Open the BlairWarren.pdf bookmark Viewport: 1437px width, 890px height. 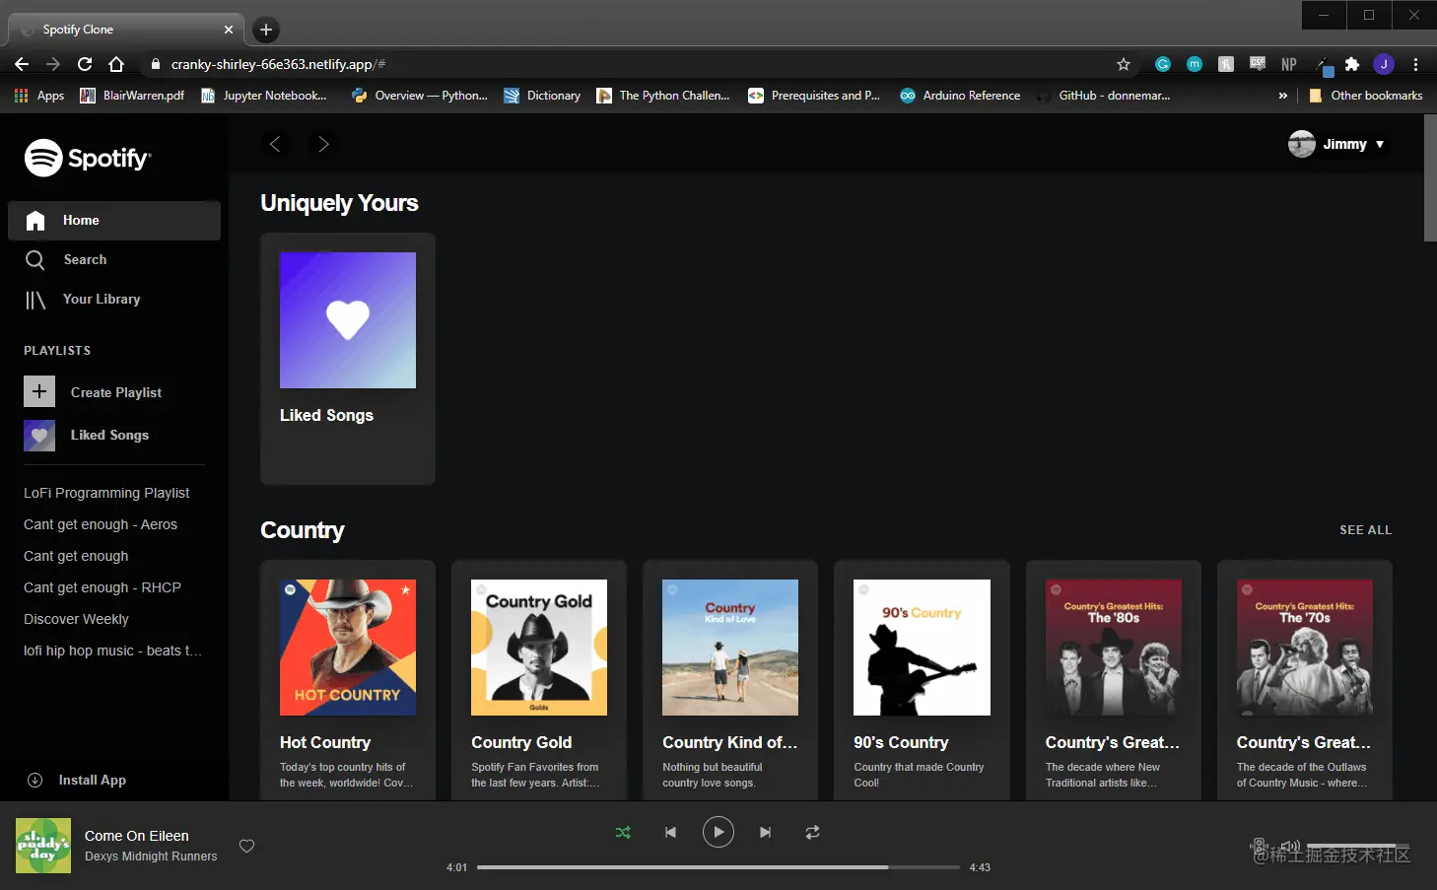pos(132,96)
